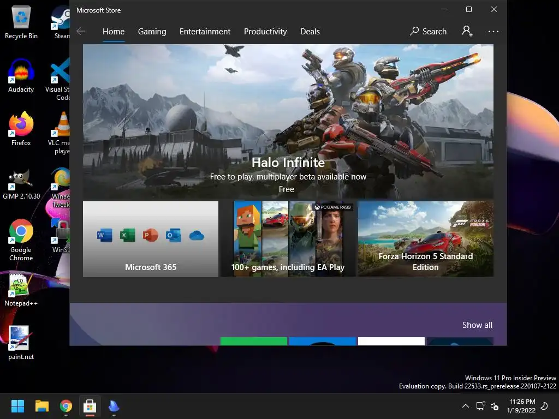This screenshot has width=559, height=419.
Task: Select the GIMP 2.10.30 desktop shortcut
Action: (x=21, y=183)
